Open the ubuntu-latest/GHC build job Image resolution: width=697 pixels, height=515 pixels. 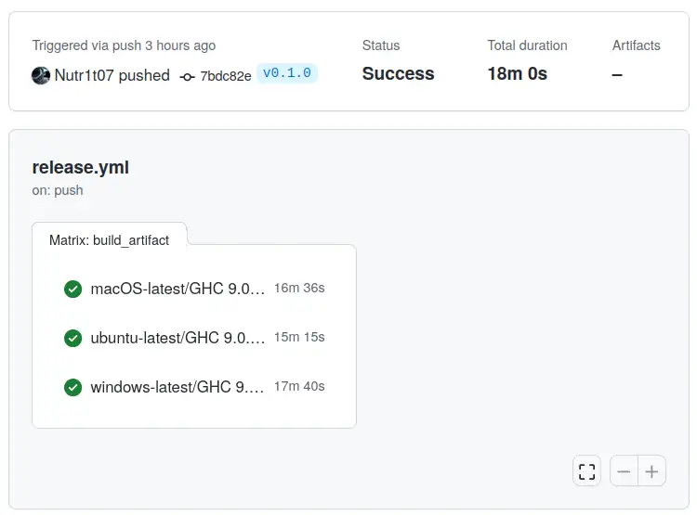[x=177, y=338]
